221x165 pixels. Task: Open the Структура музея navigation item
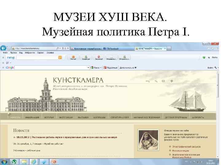[x=120, y=117]
